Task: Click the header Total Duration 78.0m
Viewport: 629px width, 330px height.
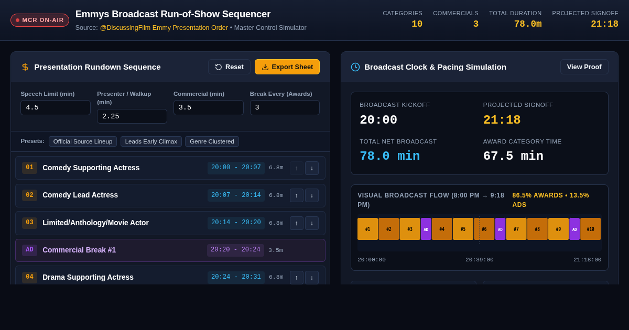Action: (528, 24)
